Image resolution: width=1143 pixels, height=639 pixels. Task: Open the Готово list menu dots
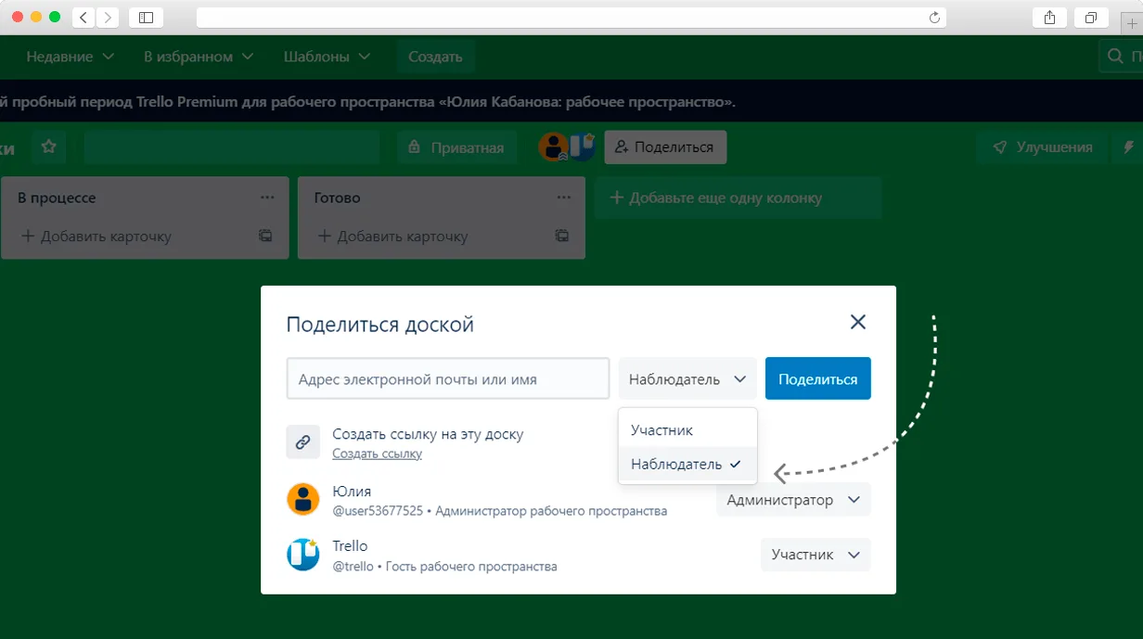[564, 198]
